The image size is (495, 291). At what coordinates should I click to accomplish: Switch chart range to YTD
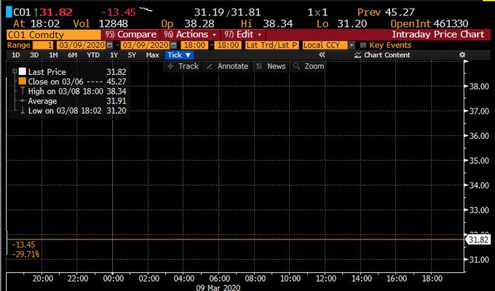coord(92,55)
